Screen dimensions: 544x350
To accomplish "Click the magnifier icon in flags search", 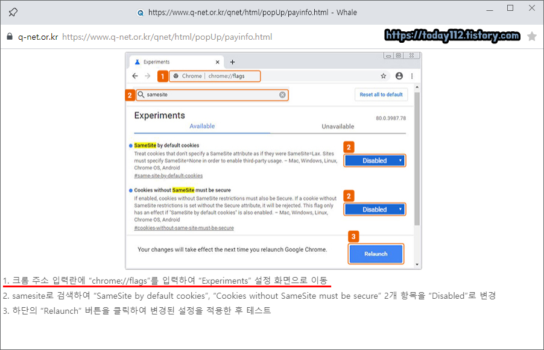I will [141, 94].
